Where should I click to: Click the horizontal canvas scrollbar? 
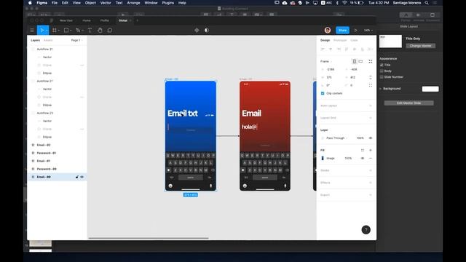149,238
